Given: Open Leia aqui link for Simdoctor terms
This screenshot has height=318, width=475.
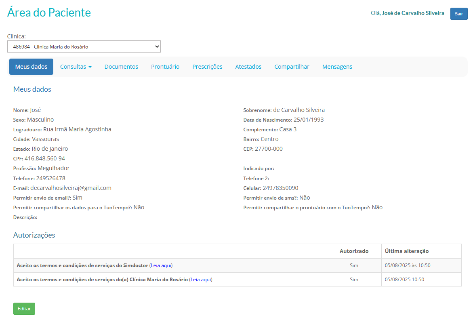Looking at the screenshot, I should [x=161, y=265].
